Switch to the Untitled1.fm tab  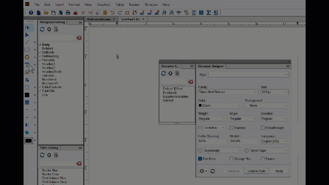(131, 19)
